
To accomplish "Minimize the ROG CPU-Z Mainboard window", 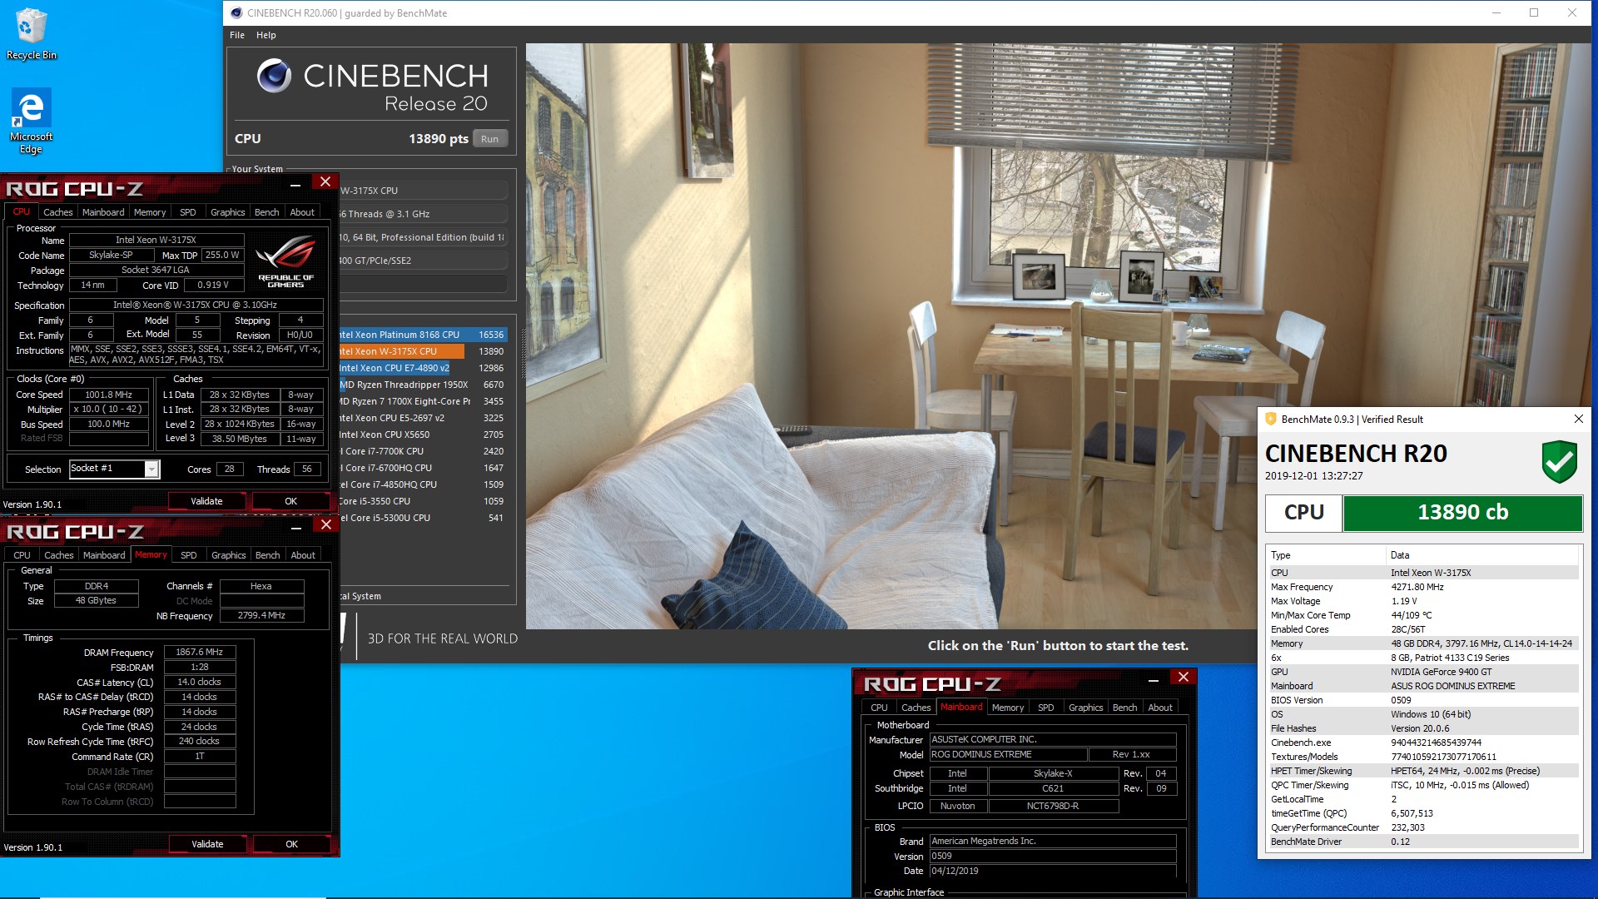I will click(x=1154, y=680).
